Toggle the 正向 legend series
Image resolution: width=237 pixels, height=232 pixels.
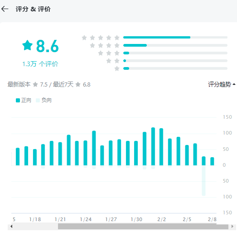24,100
